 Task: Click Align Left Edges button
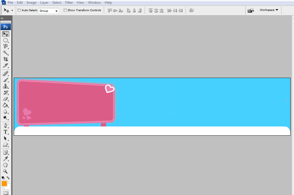tap(129, 11)
